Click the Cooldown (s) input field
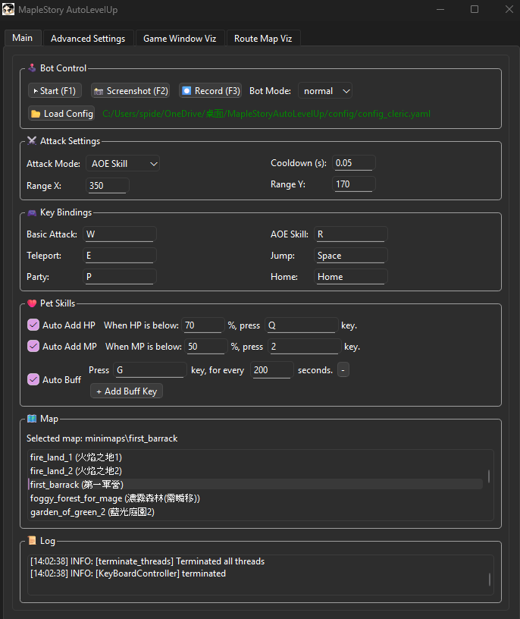The image size is (520, 619). pyautogui.click(x=354, y=164)
